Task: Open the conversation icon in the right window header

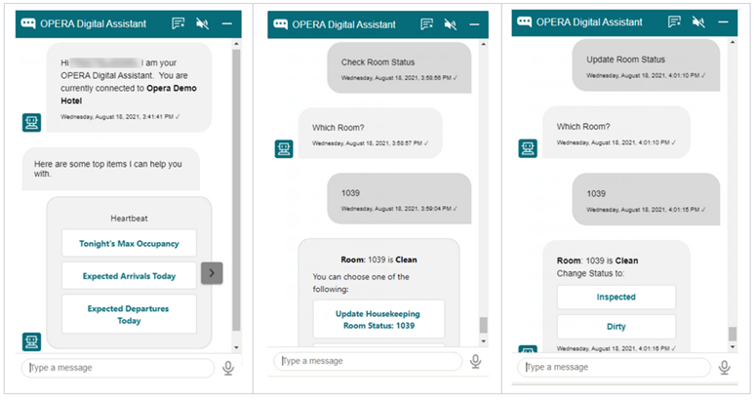Action: click(674, 22)
